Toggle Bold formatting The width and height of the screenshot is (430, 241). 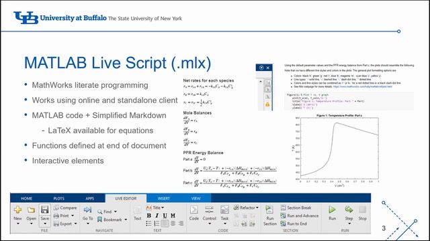(149, 216)
